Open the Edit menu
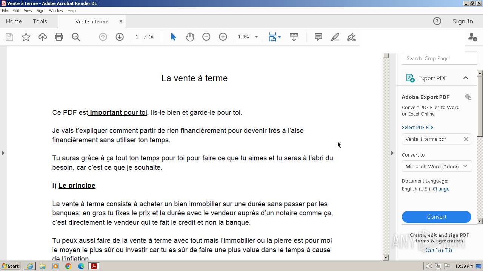The image size is (483, 271). (16, 11)
